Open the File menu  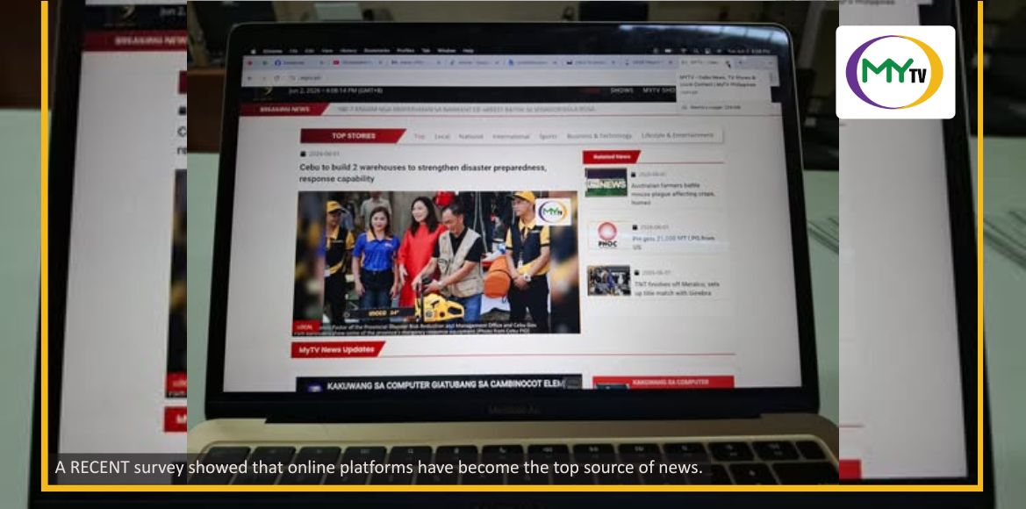click(294, 51)
